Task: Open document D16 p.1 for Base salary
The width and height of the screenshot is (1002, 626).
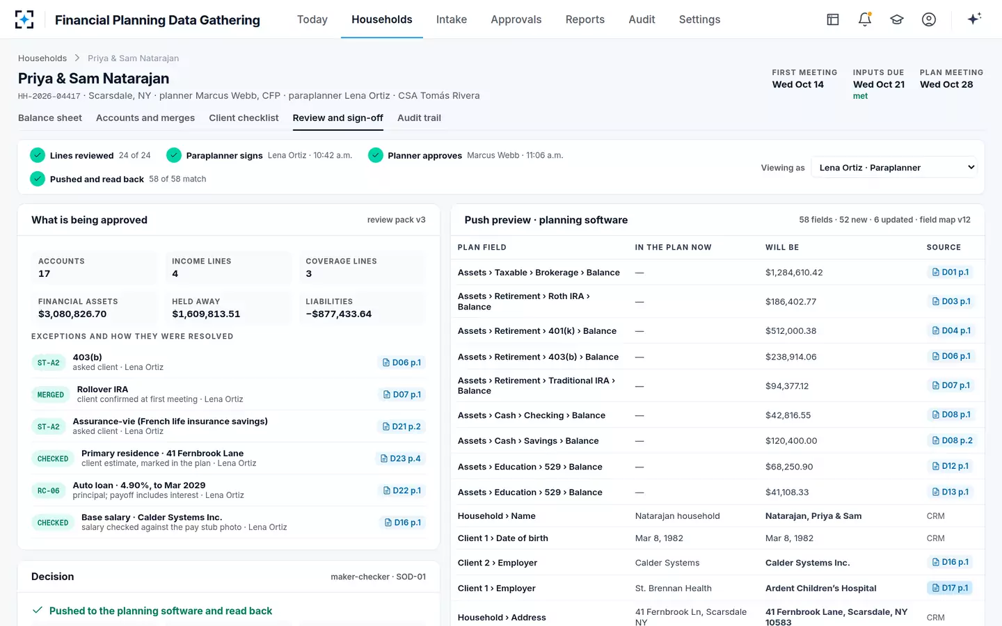Action: [x=403, y=522]
